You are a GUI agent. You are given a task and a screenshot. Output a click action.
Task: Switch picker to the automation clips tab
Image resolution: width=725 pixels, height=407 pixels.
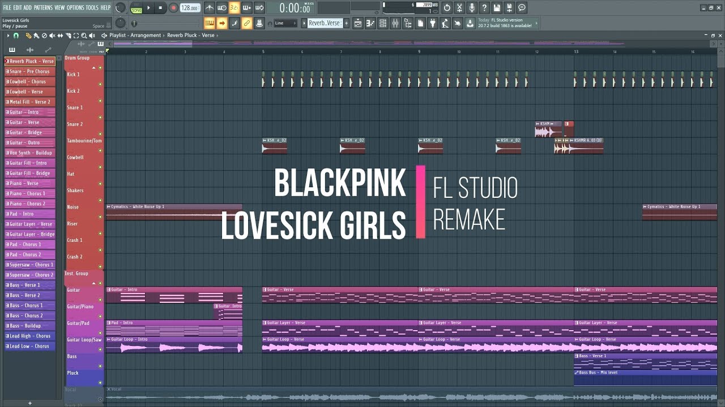pyautogui.click(x=48, y=50)
